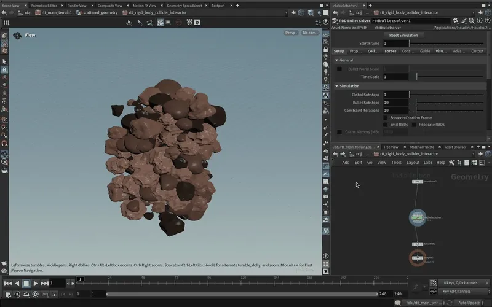This screenshot has width=492, height=307.
Task: Add new pane tab next to Textport
Action: [237, 6]
